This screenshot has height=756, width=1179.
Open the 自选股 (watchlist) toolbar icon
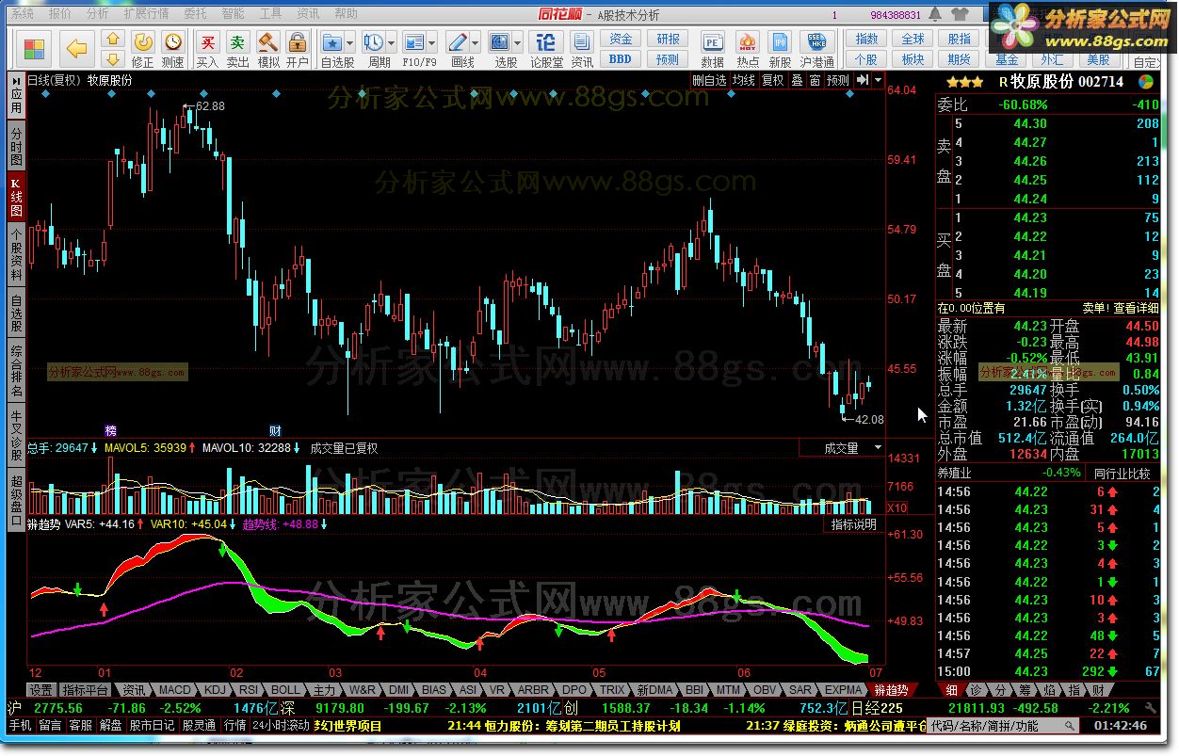331,43
